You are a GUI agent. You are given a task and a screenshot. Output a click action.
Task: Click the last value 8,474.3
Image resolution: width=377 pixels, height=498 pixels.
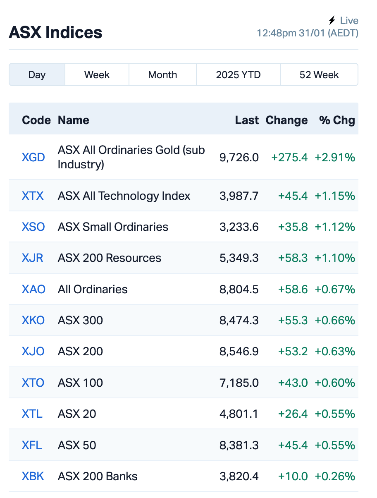[x=239, y=321]
